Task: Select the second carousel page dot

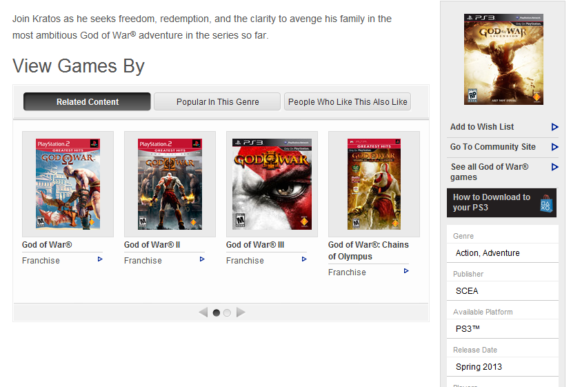Action: click(227, 312)
